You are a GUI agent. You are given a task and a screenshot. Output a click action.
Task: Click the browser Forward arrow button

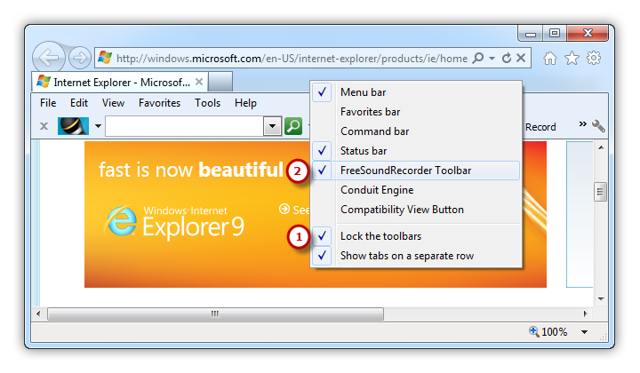[79, 58]
